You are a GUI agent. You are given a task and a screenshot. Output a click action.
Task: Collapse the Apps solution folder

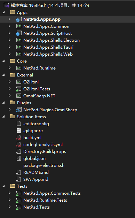(x=3, y=13)
